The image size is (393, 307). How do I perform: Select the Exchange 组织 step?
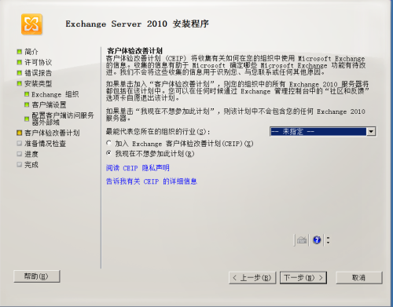click(52, 94)
